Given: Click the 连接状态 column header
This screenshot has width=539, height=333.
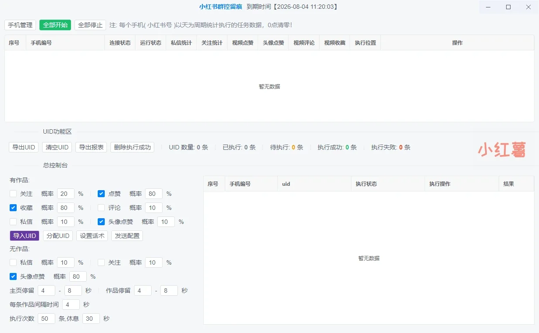Looking at the screenshot, I should (x=120, y=43).
